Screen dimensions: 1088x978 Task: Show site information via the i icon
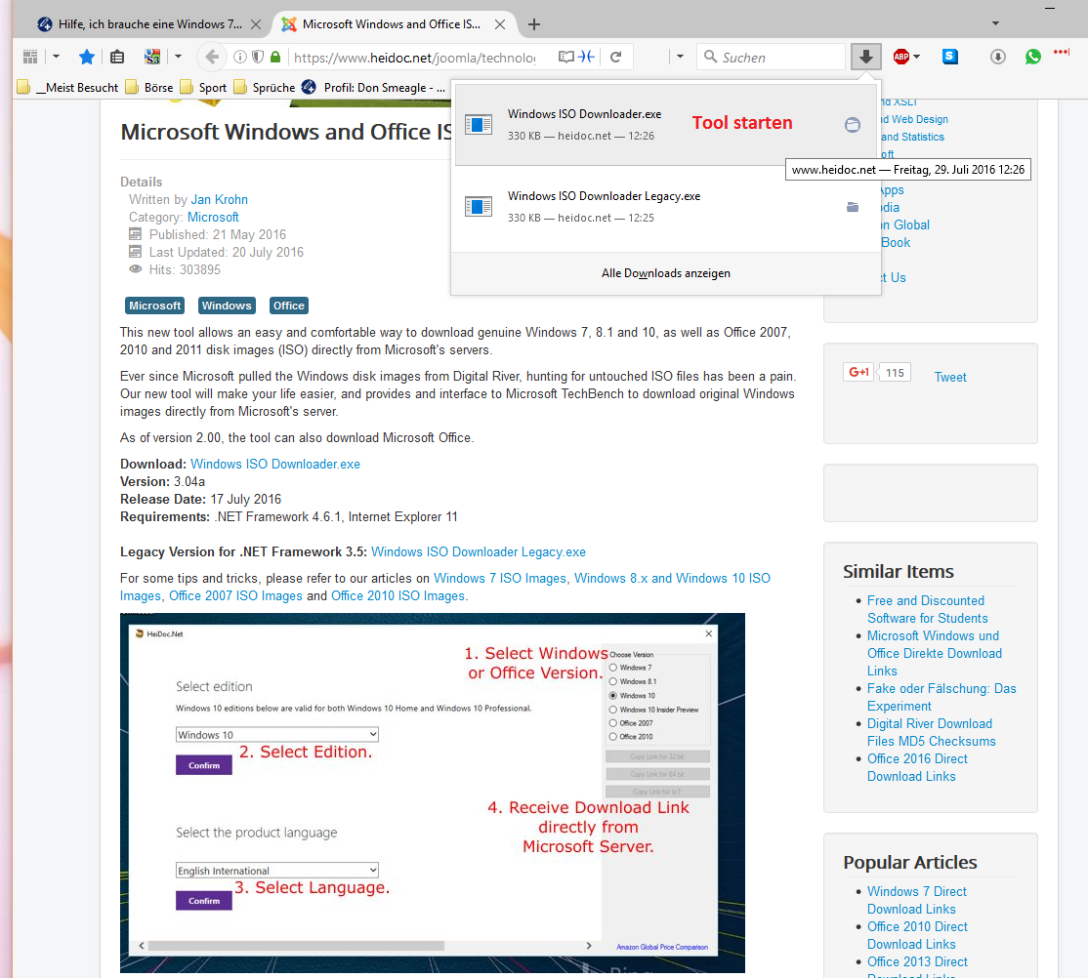pos(240,57)
